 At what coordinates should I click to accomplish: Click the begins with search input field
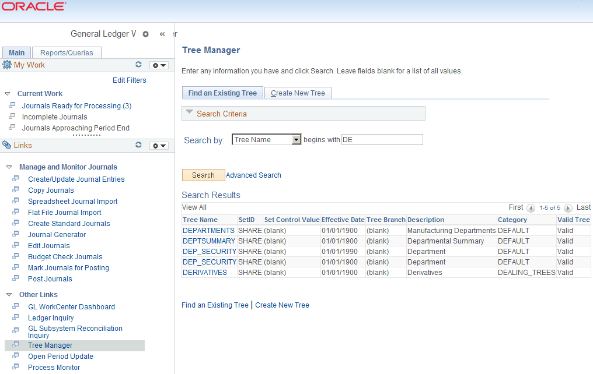pos(382,139)
